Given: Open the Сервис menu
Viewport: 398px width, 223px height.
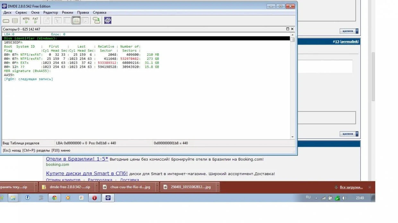Looking at the screenshot, I should [x=21, y=12].
